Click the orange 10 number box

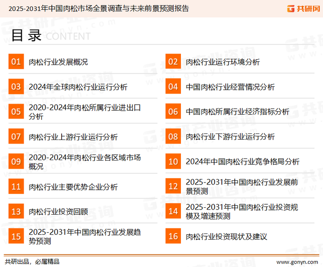[x=173, y=161]
